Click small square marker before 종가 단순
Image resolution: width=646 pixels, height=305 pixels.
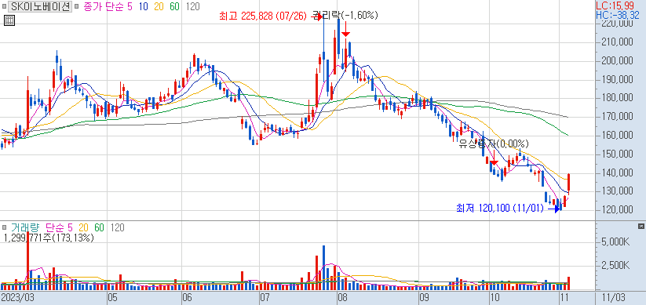coord(77,7)
